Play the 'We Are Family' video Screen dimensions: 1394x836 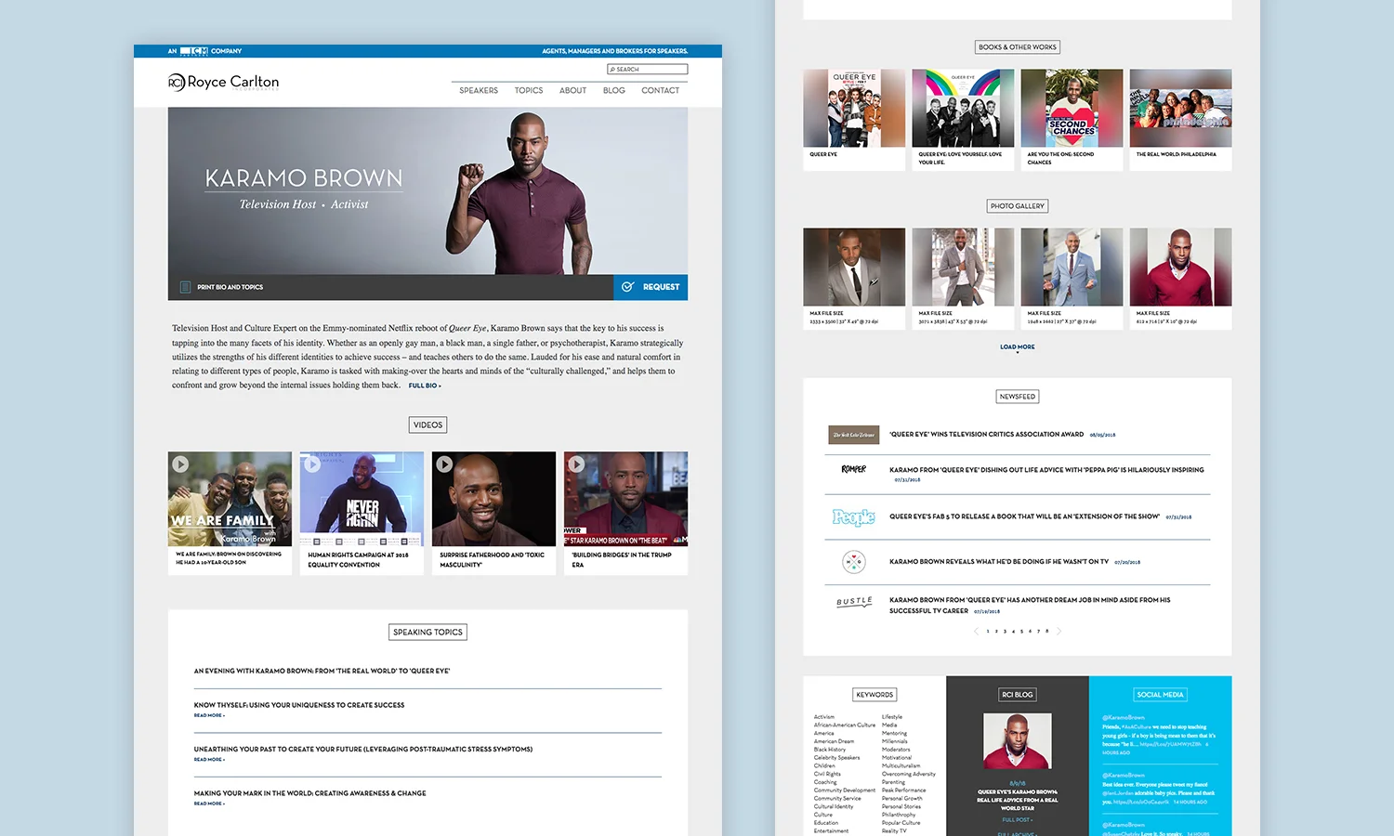coord(180,464)
